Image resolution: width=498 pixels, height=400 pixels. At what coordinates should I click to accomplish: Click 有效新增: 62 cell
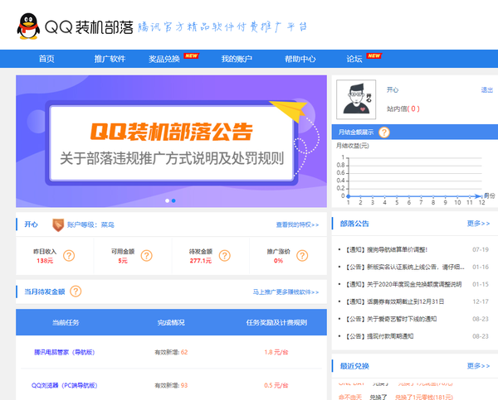[x=171, y=352]
